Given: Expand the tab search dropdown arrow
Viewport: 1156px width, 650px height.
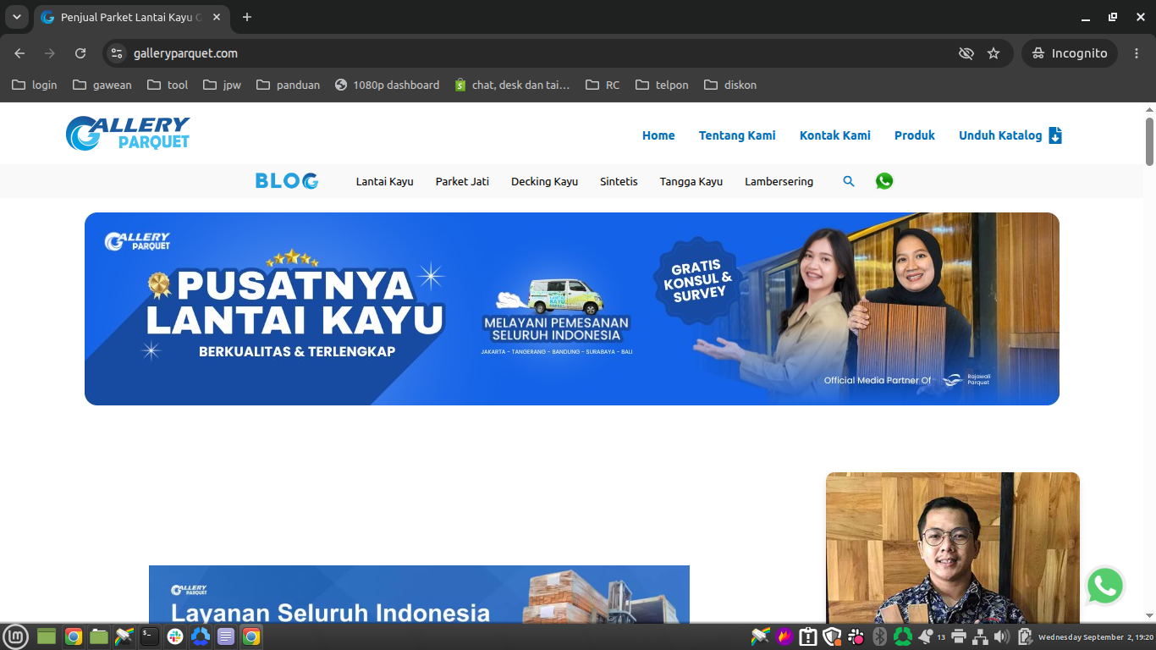Looking at the screenshot, I should point(16,17).
